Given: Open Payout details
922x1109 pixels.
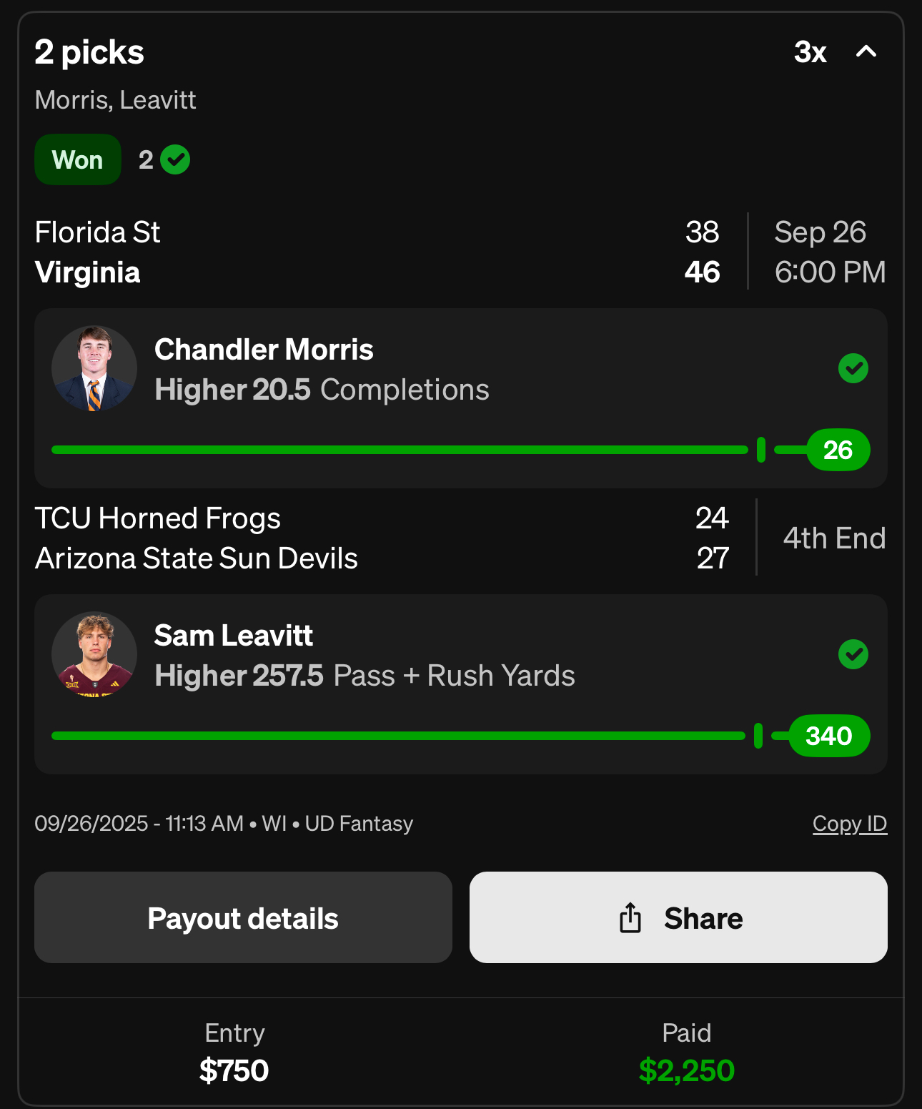Looking at the screenshot, I should coord(243,917).
